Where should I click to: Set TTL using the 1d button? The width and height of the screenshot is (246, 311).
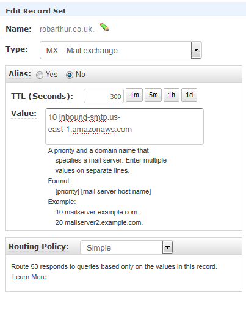(x=189, y=95)
